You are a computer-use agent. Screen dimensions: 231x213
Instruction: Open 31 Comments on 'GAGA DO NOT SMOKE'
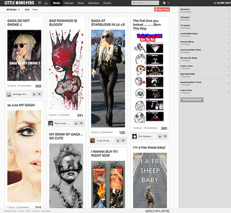[x=24, y=86]
